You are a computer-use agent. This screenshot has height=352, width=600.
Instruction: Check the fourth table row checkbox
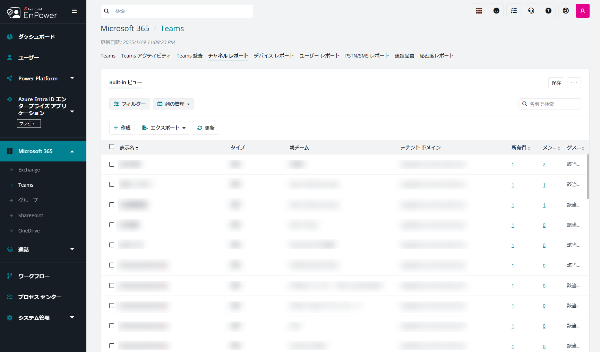(x=112, y=225)
